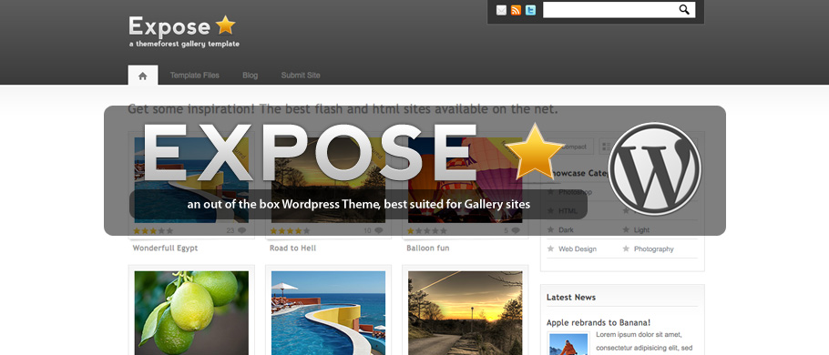Click the large gold star on banner
This screenshot has height=355, width=829.
(x=534, y=152)
